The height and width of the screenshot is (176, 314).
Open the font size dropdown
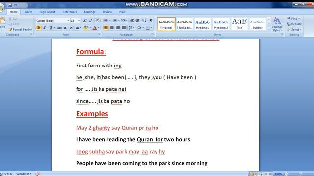click(x=79, y=21)
